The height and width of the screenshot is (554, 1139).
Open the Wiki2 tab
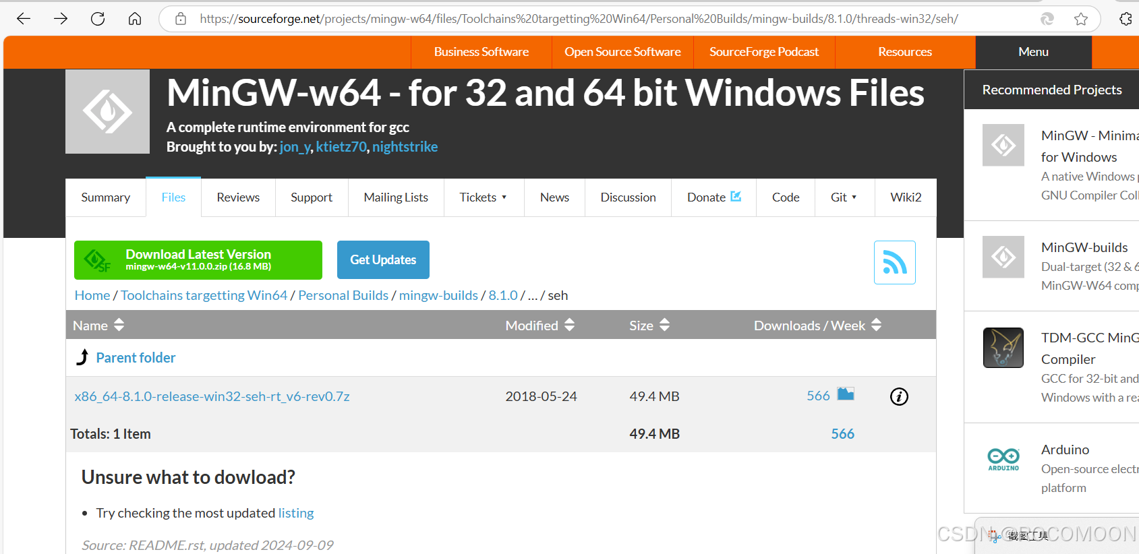click(906, 197)
